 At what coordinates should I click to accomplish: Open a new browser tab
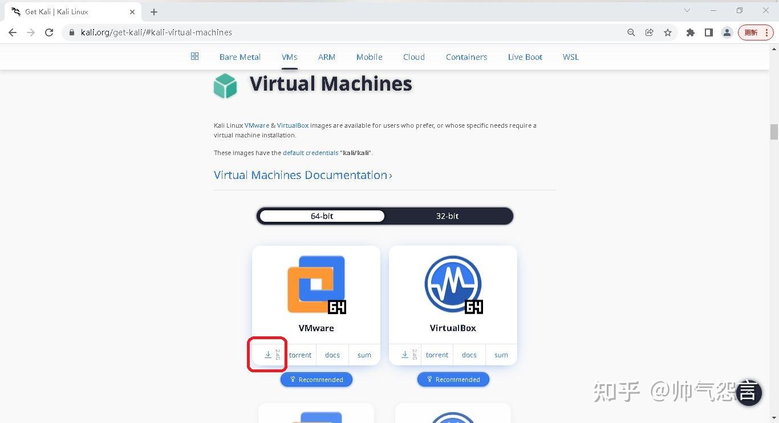154,11
